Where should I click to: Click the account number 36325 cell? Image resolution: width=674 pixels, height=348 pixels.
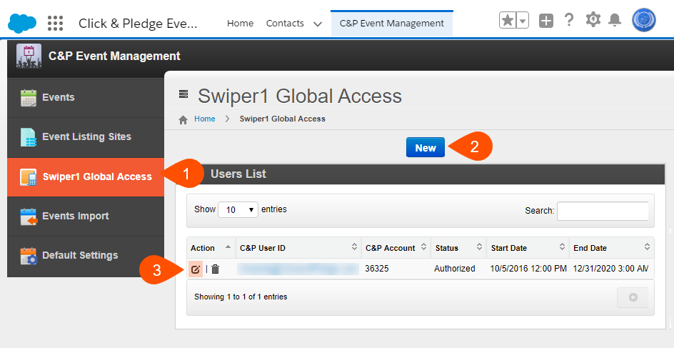click(377, 269)
